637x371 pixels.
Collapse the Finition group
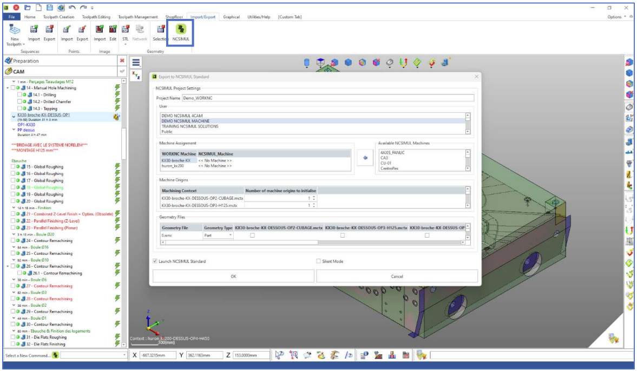tap(14, 207)
